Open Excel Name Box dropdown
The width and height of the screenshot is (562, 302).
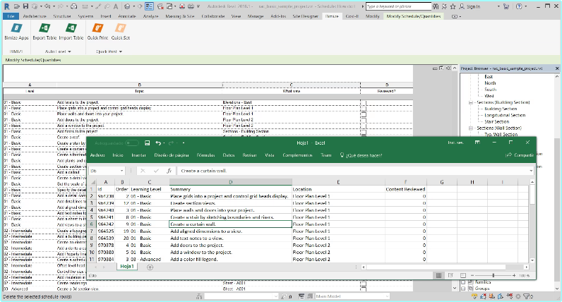tap(122, 171)
